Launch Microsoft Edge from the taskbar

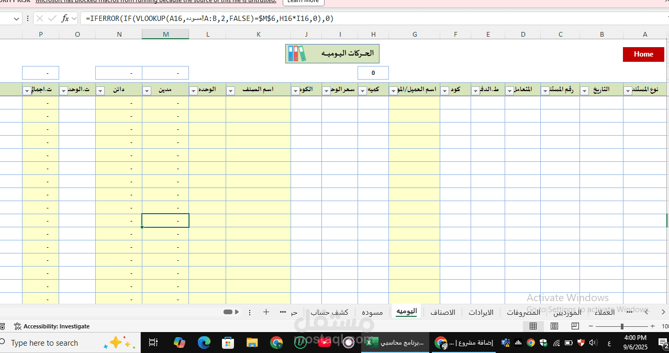[x=204, y=343]
